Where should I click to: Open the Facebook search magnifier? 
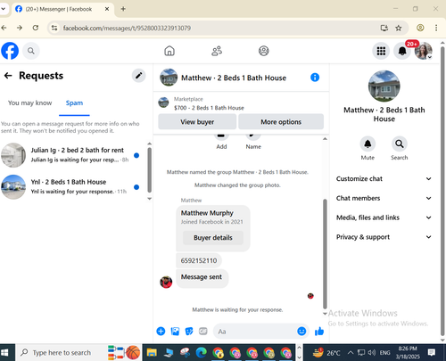click(x=31, y=51)
